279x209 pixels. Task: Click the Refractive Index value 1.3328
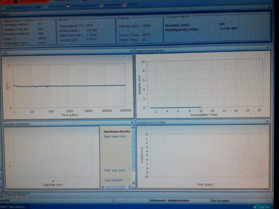pyautogui.click(x=92, y=35)
